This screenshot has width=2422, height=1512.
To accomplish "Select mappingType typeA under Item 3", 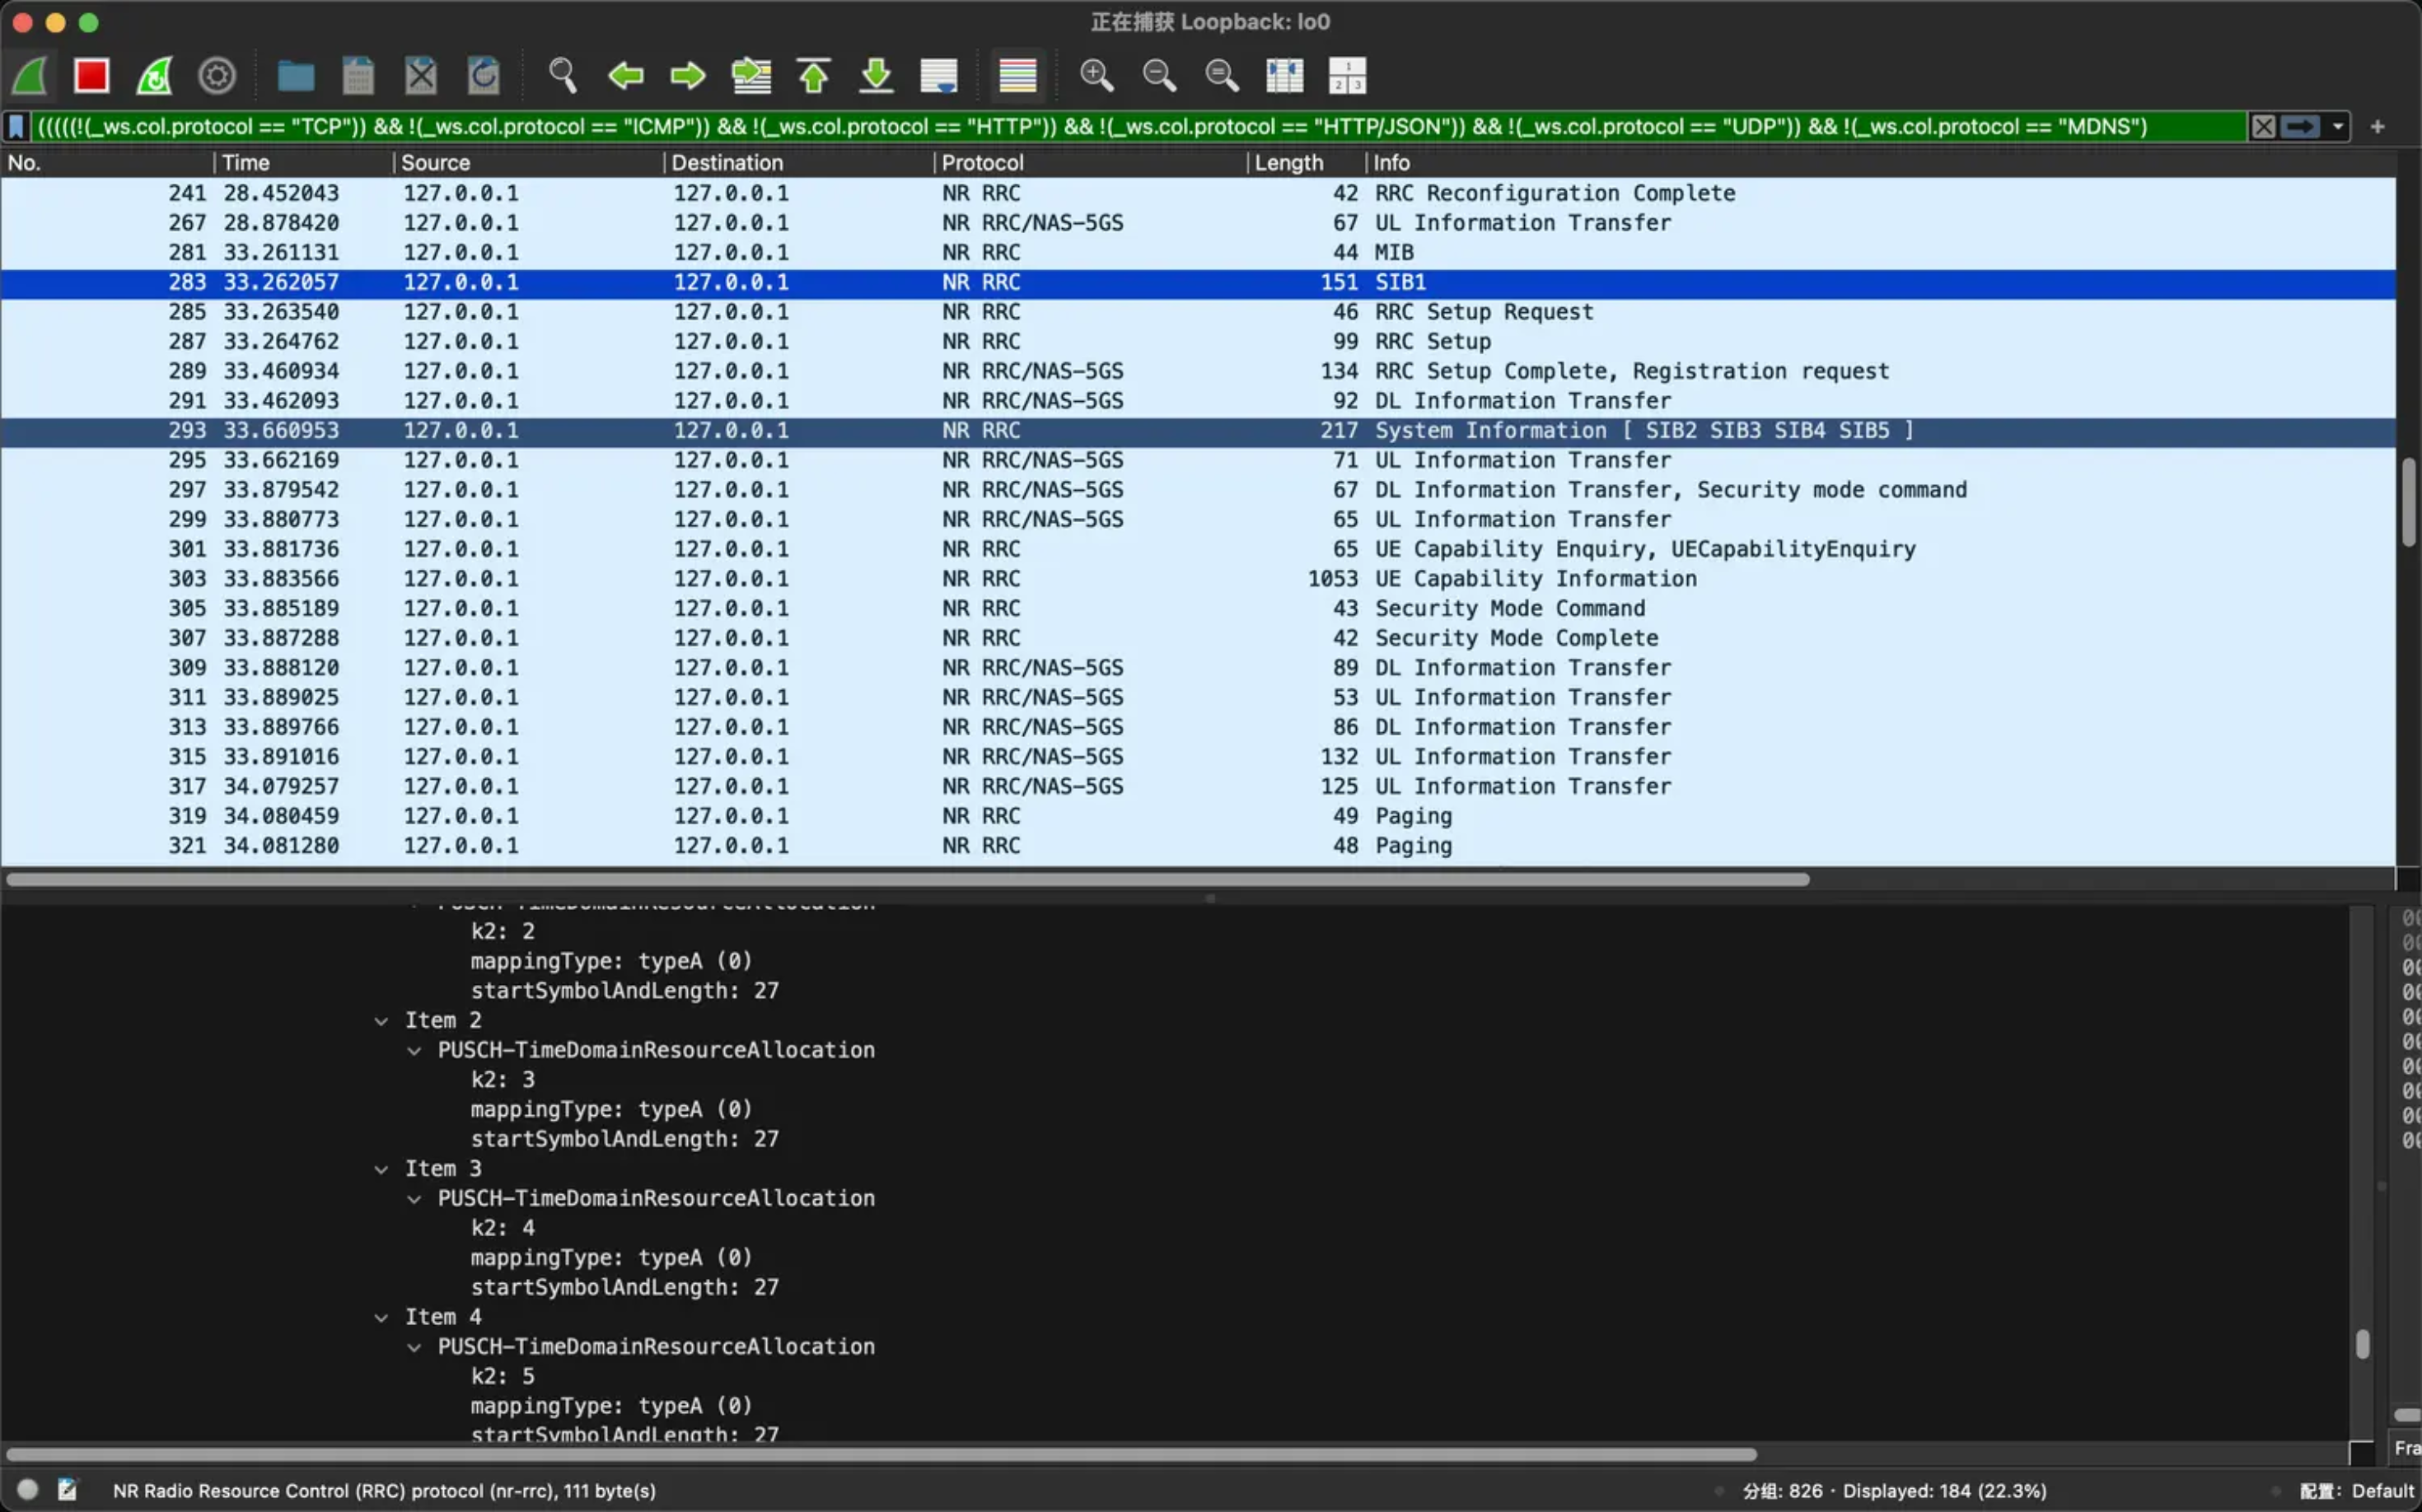I will (611, 1258).
